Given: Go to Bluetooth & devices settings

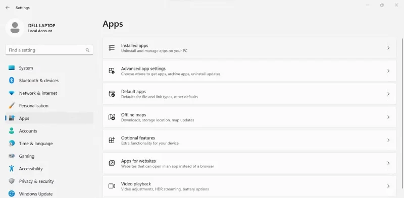Looking at the screenshot, I should click(49, 81).
